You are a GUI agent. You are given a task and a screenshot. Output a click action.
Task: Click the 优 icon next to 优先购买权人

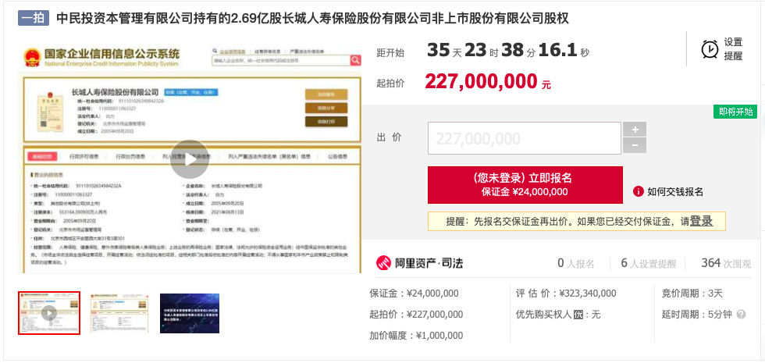point(578,315)
